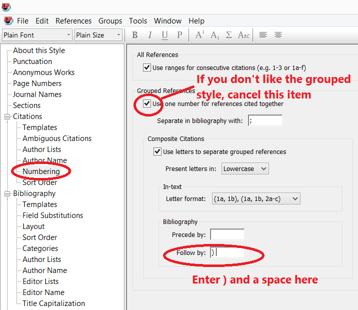Apply Subscript formatting icon

pos(214,35)
